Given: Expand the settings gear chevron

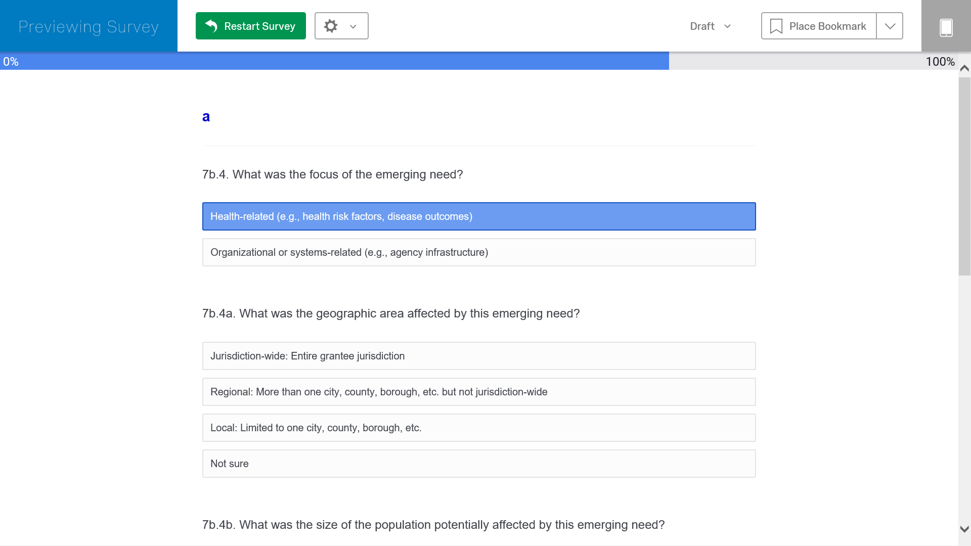Looking at the screenshot, I should pyautogui.click(x=353, y=26).
